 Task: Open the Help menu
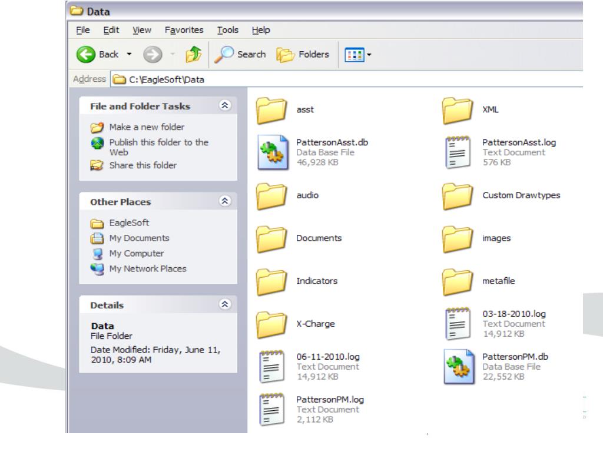coord(261,30)
